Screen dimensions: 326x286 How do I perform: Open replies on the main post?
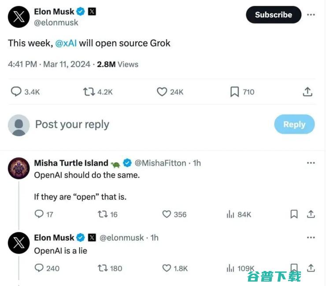pos(16,92)
